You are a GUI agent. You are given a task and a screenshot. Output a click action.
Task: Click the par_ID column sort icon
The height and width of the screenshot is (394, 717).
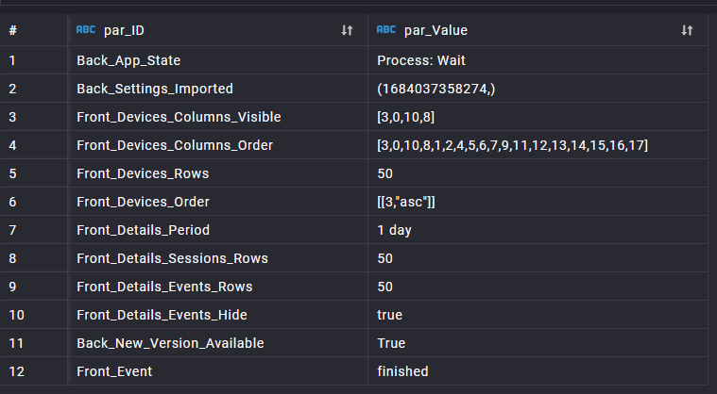pos(347,31)
